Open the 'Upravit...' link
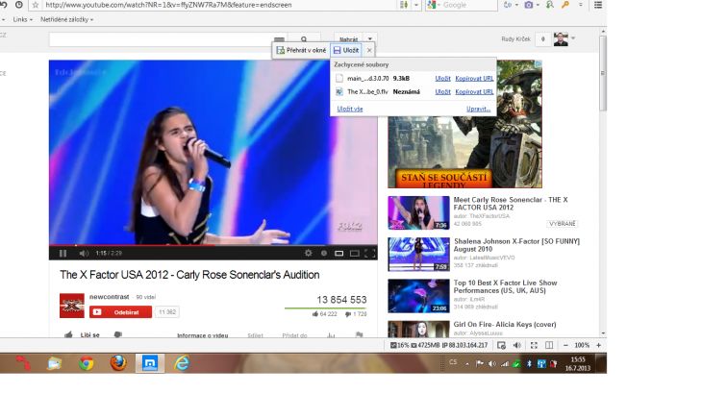 coord(478,109)
